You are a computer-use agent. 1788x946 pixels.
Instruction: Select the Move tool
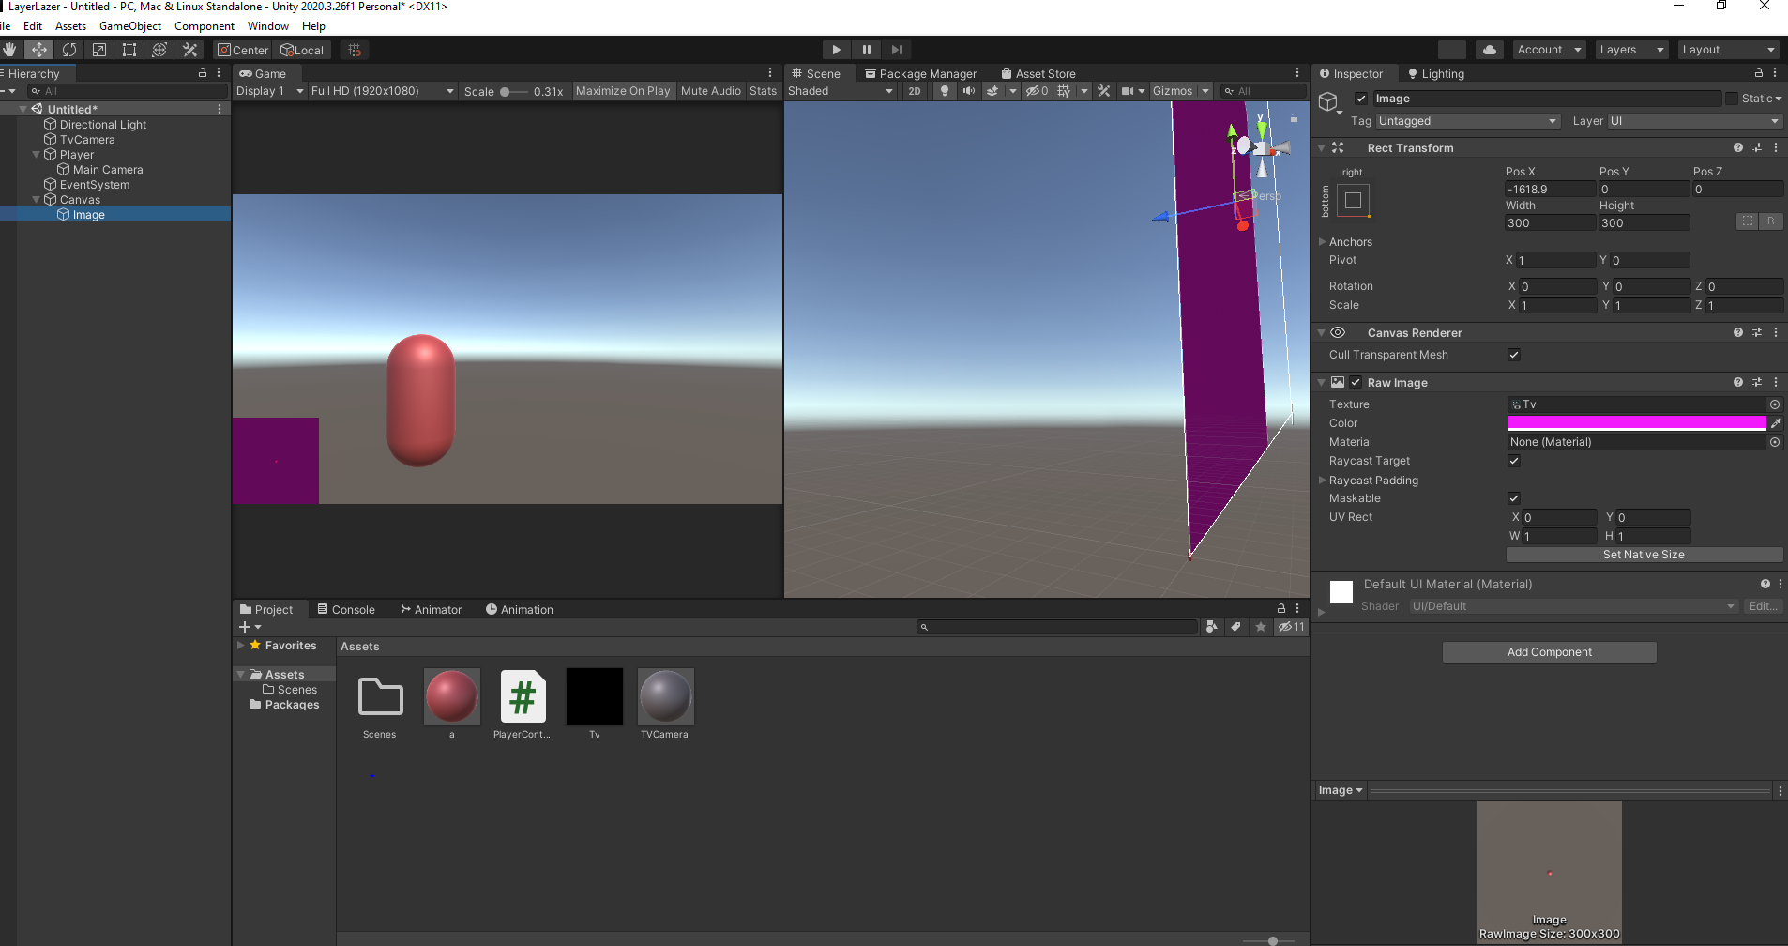[39, 49]
